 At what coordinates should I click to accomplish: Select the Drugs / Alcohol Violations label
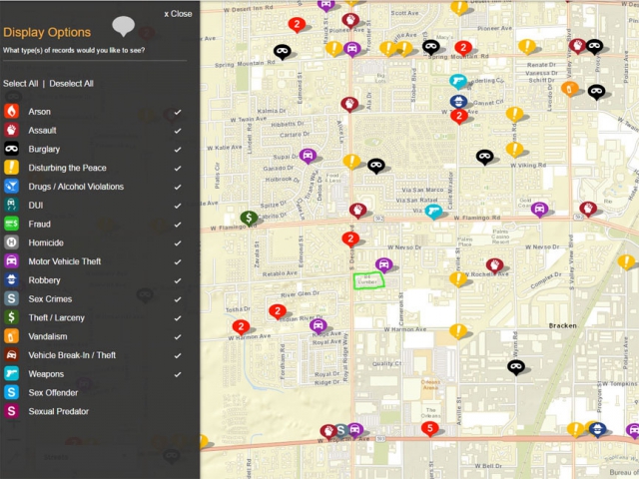coord(76,187)
